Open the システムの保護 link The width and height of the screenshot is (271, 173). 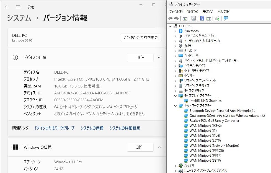pos(92,128)
